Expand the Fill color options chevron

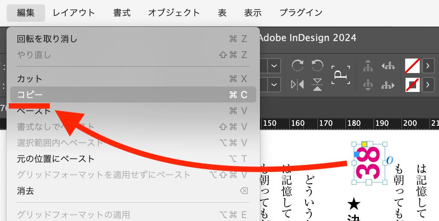[428, 66]
